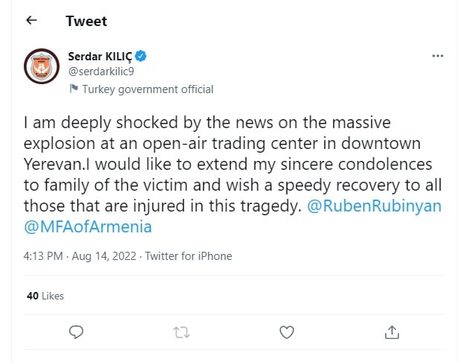The height and width of the screenshot is (362, 462).
Task: Open the Turkey government official label
Action: (147, 89)
